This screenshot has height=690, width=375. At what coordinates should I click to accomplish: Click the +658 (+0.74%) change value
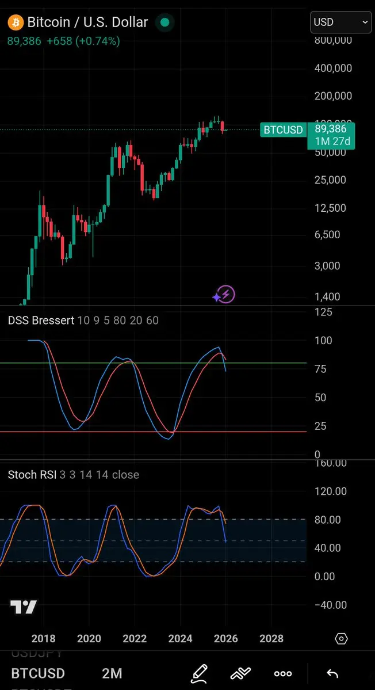pos(83,41)
